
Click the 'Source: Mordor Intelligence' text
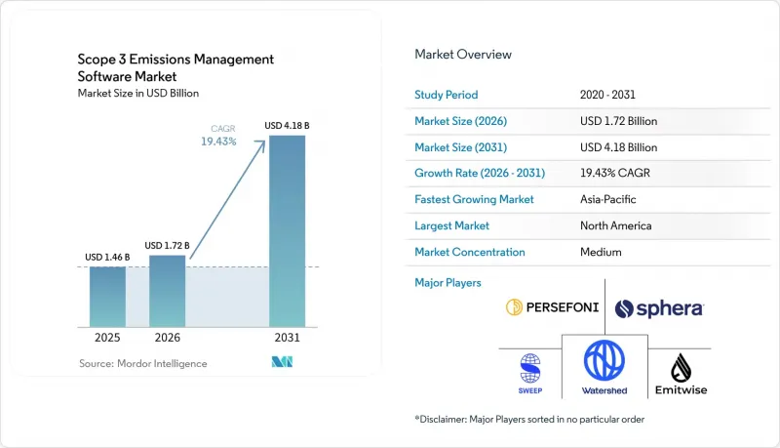coord(142,363)
